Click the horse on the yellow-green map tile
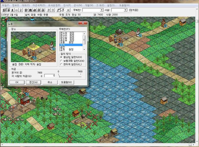Viewport: 199px width, 147px height. pyautogui.click(x=83, y=125)
